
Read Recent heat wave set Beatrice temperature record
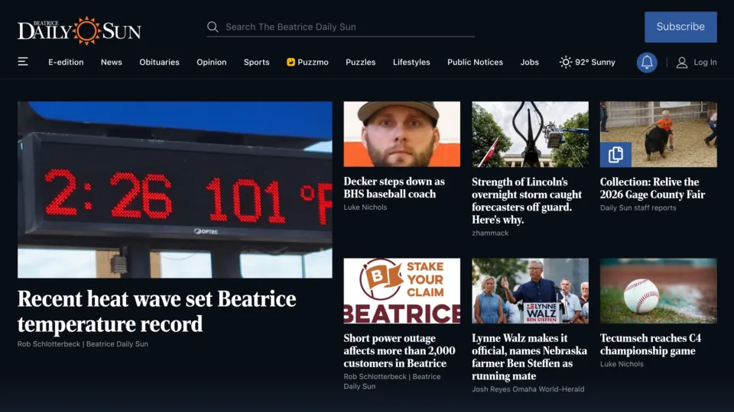pyautogui.click(x=157, y=311)
